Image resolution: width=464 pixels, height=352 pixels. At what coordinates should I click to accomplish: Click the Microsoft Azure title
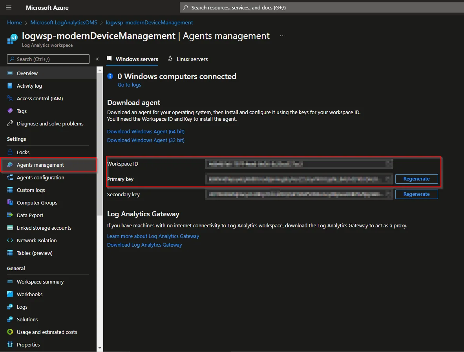click(x=47, y=7)
